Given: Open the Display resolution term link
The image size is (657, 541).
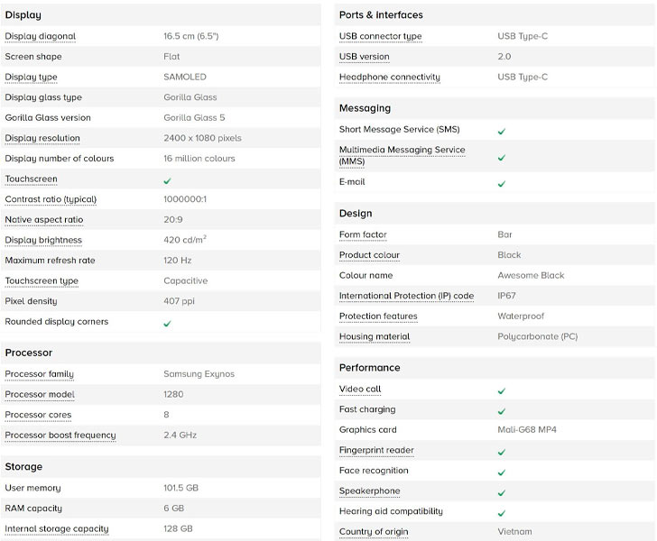Looking at the screenshot, I should pos(42,138).
